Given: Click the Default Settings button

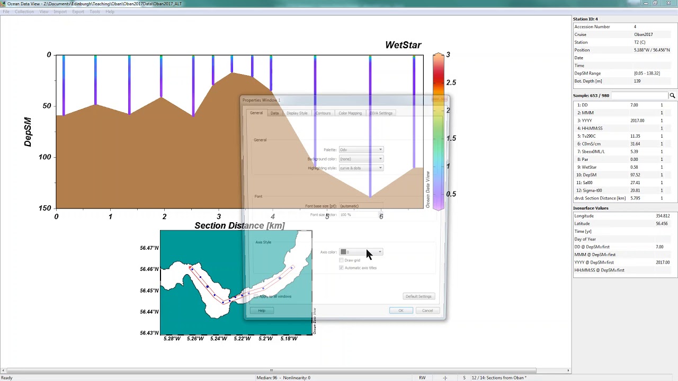Looking at the screenshot, I should pos(418,296).
